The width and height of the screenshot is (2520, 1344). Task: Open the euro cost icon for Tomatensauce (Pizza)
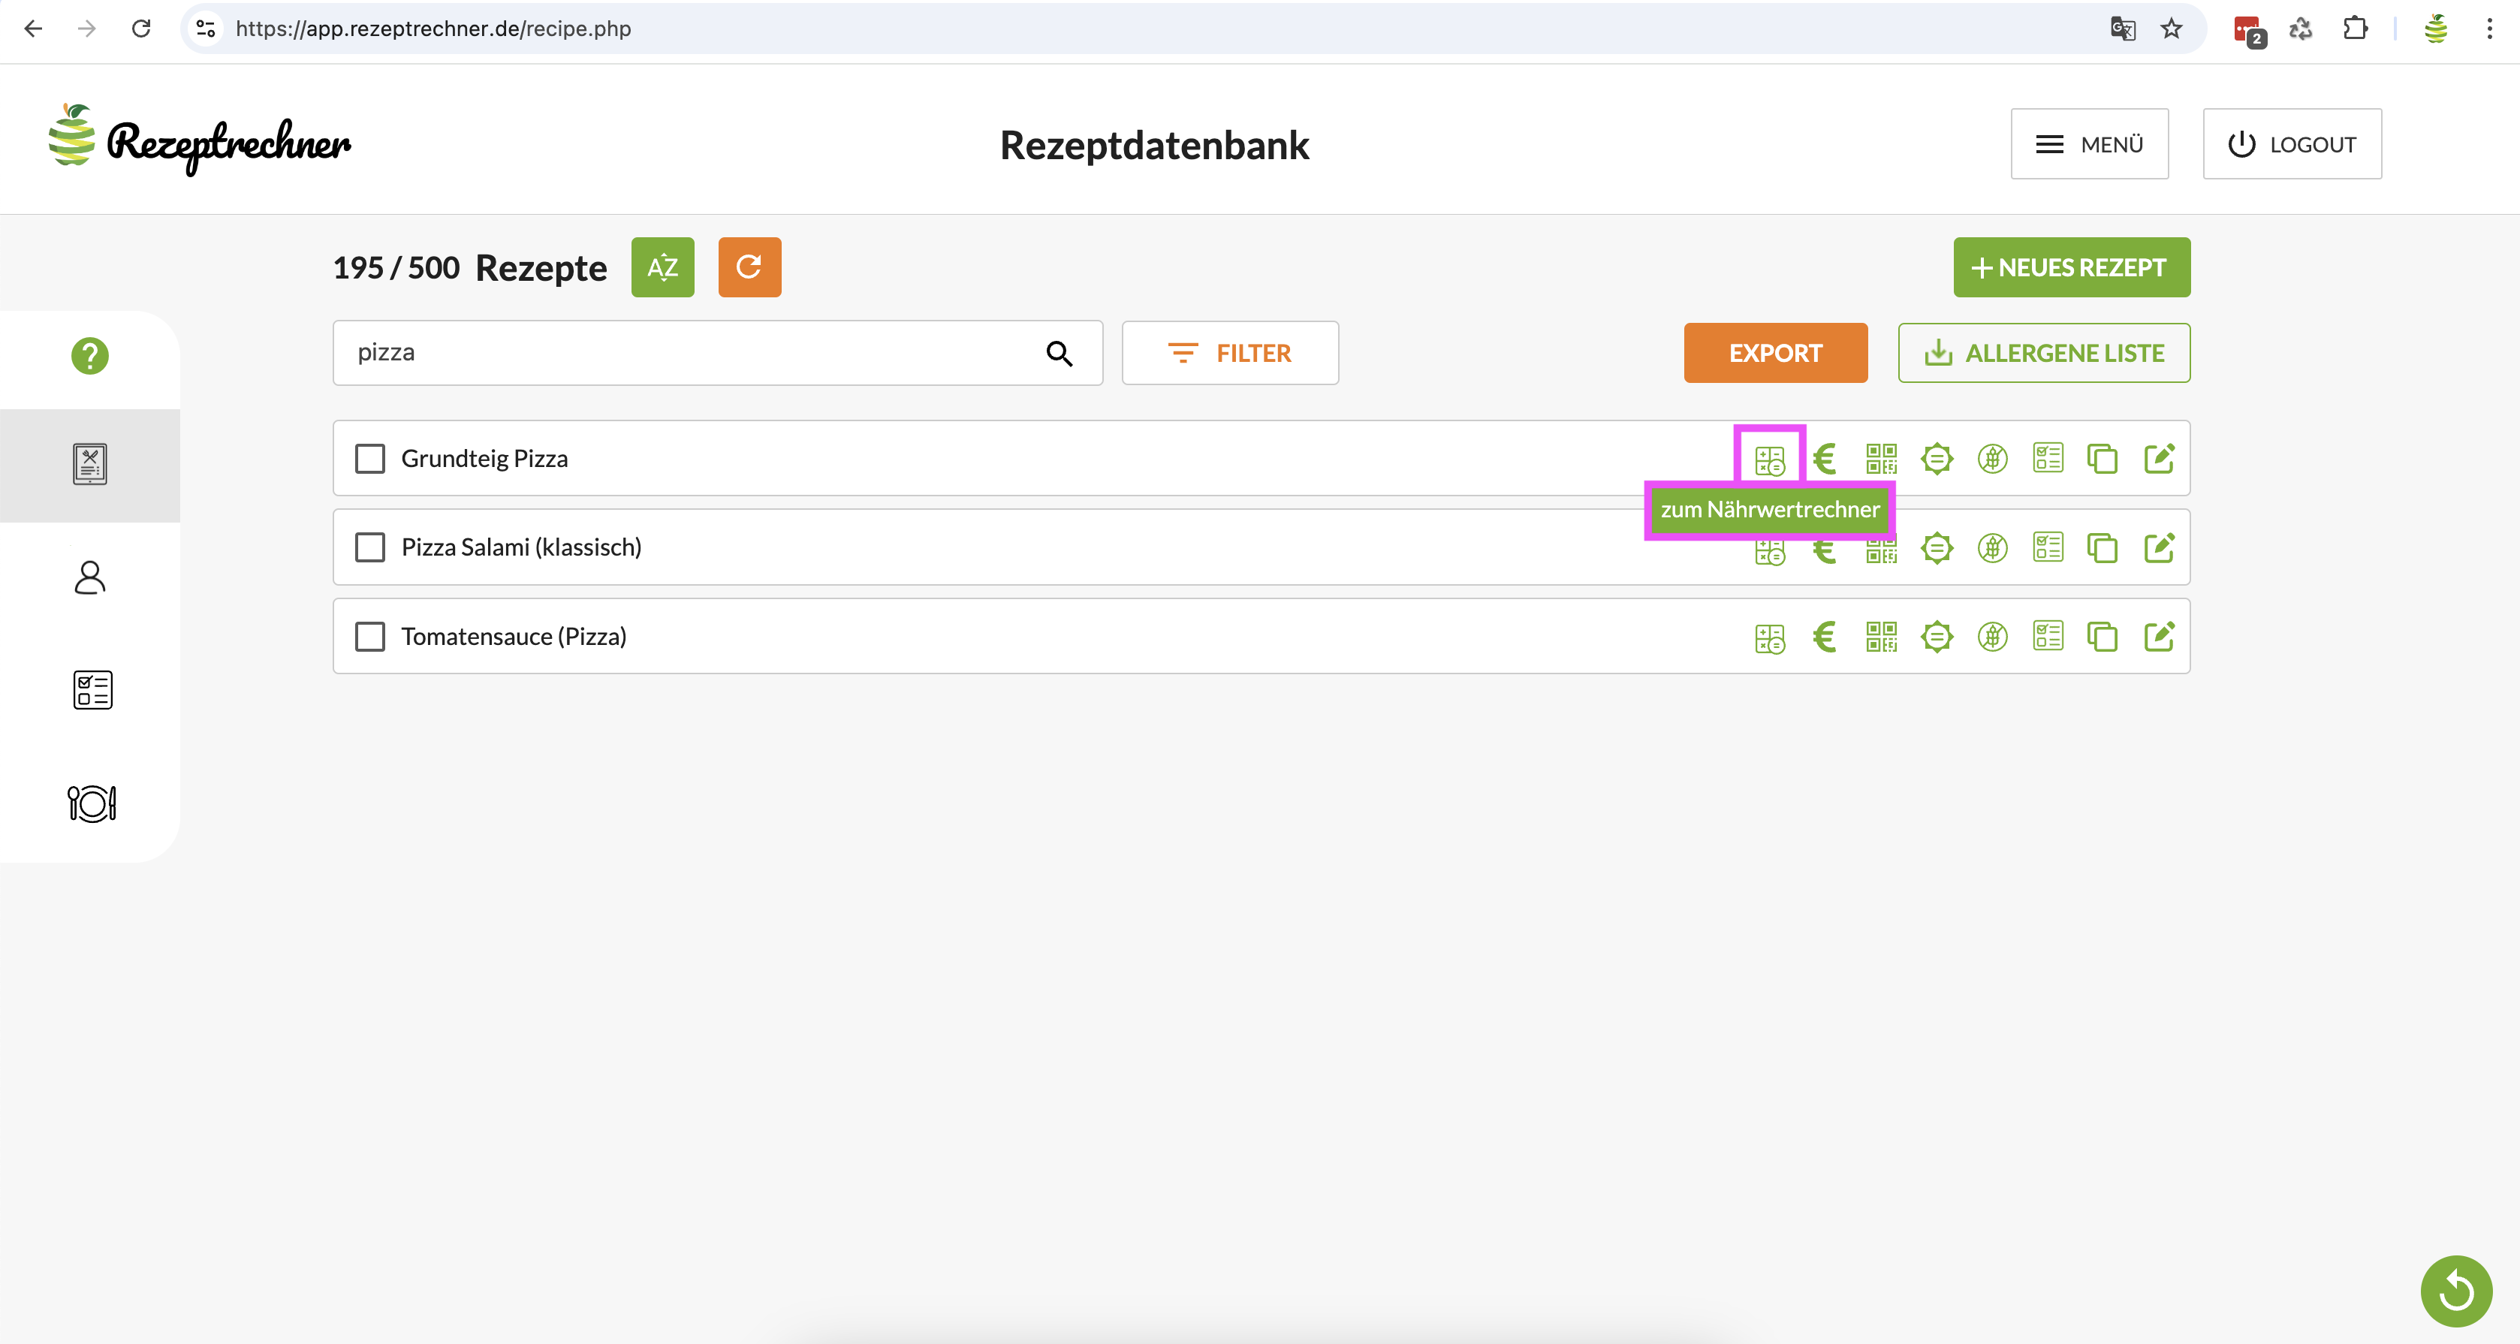1825,637
